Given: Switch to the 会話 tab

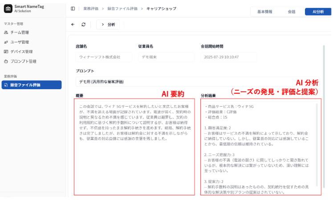Looking at the screenshot, I should 292,12.
